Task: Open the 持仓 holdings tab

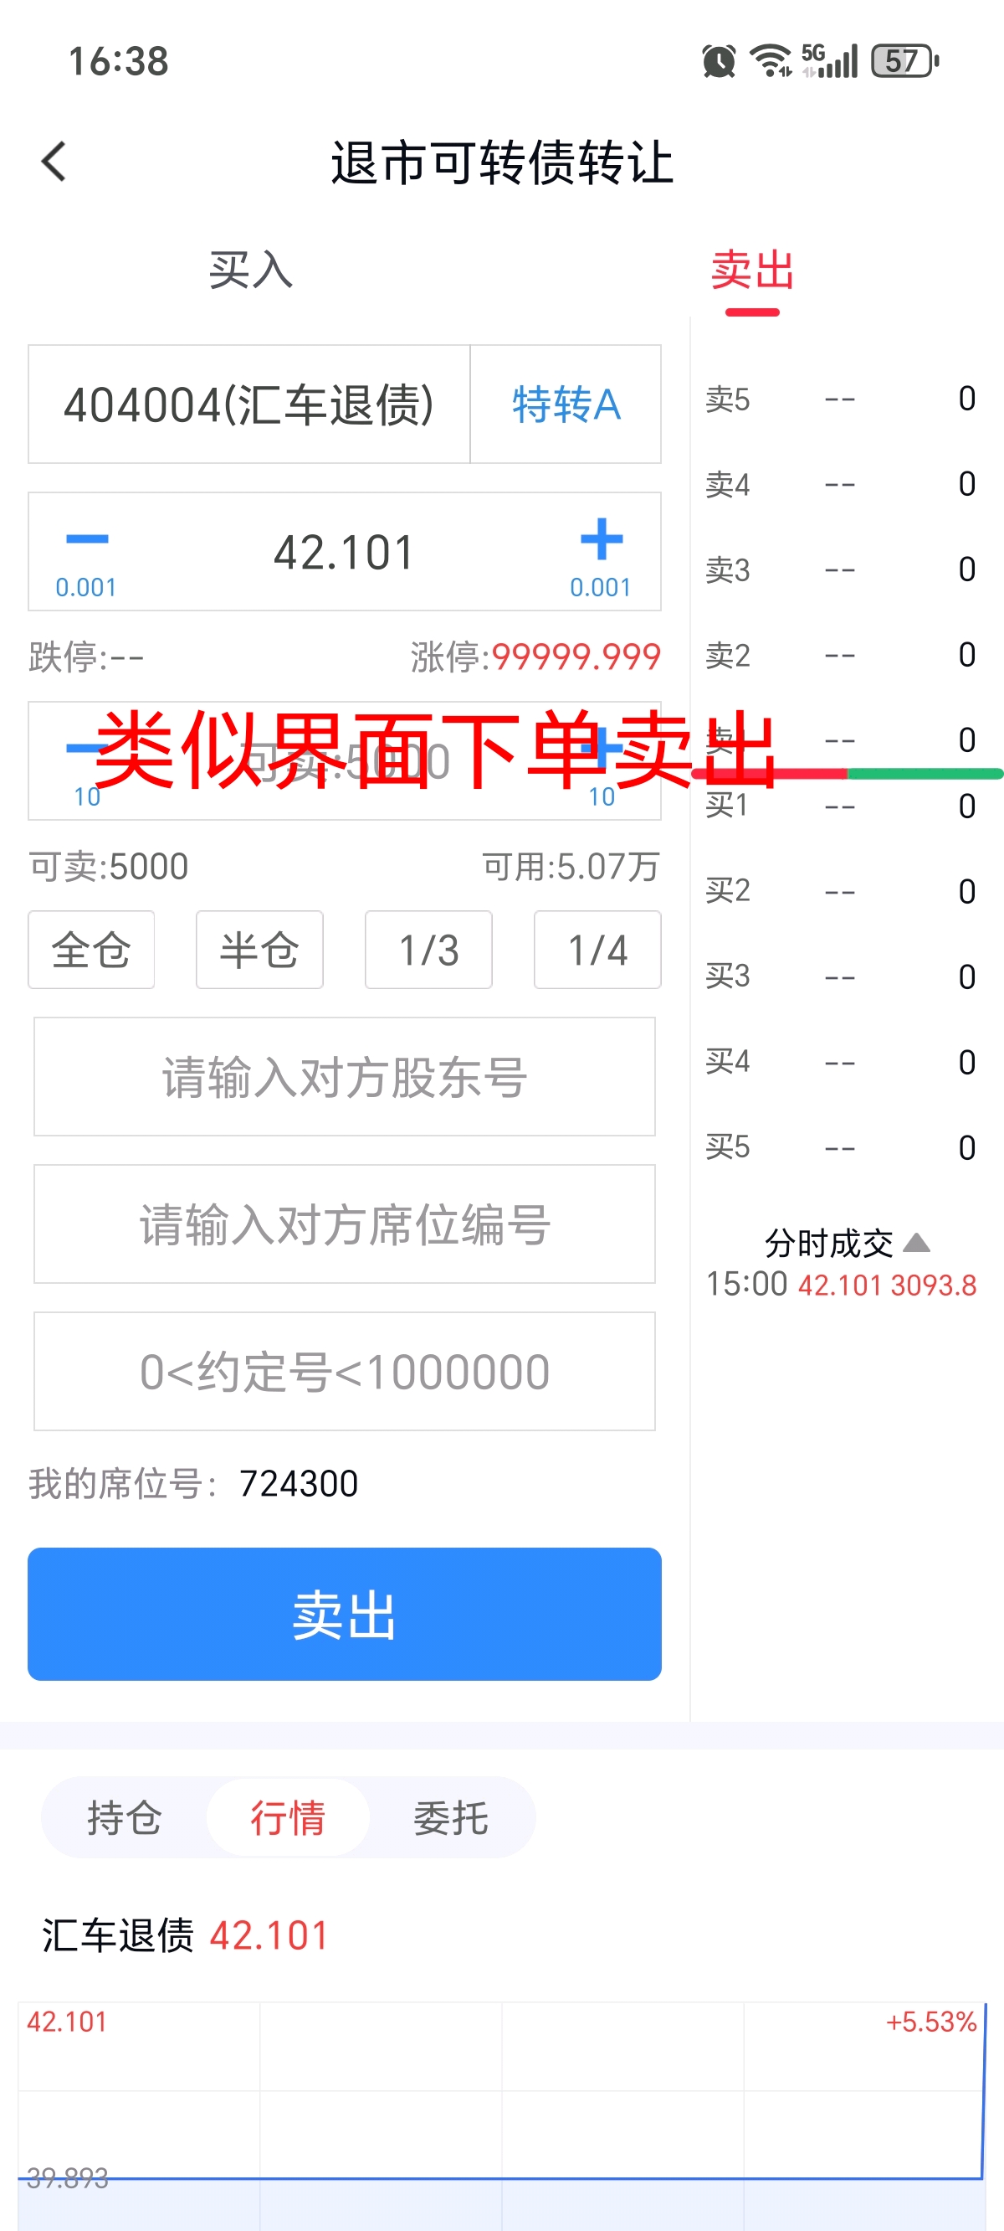Action: (x=124, y=1817)
